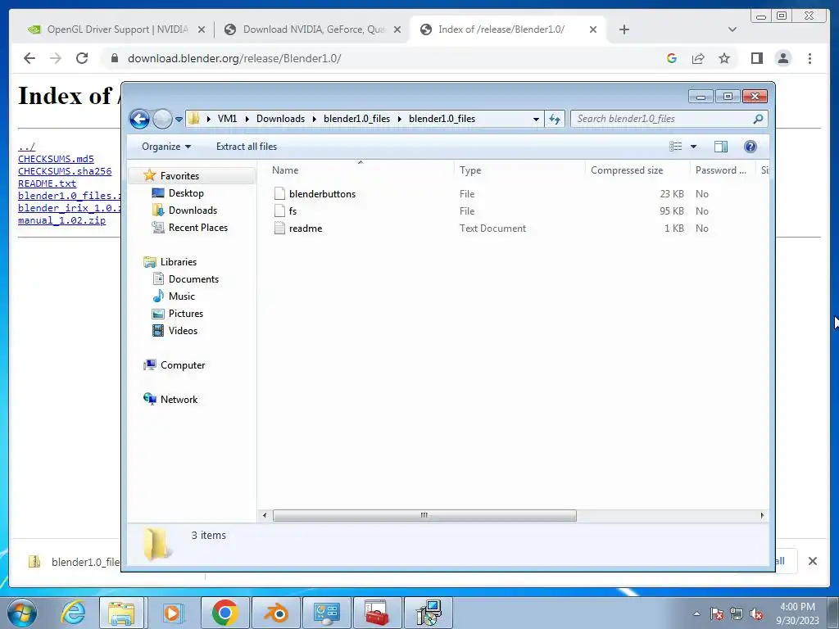Expand arrow after VM1 breadcrumb
Screen dimensions: 839x629
247,119
